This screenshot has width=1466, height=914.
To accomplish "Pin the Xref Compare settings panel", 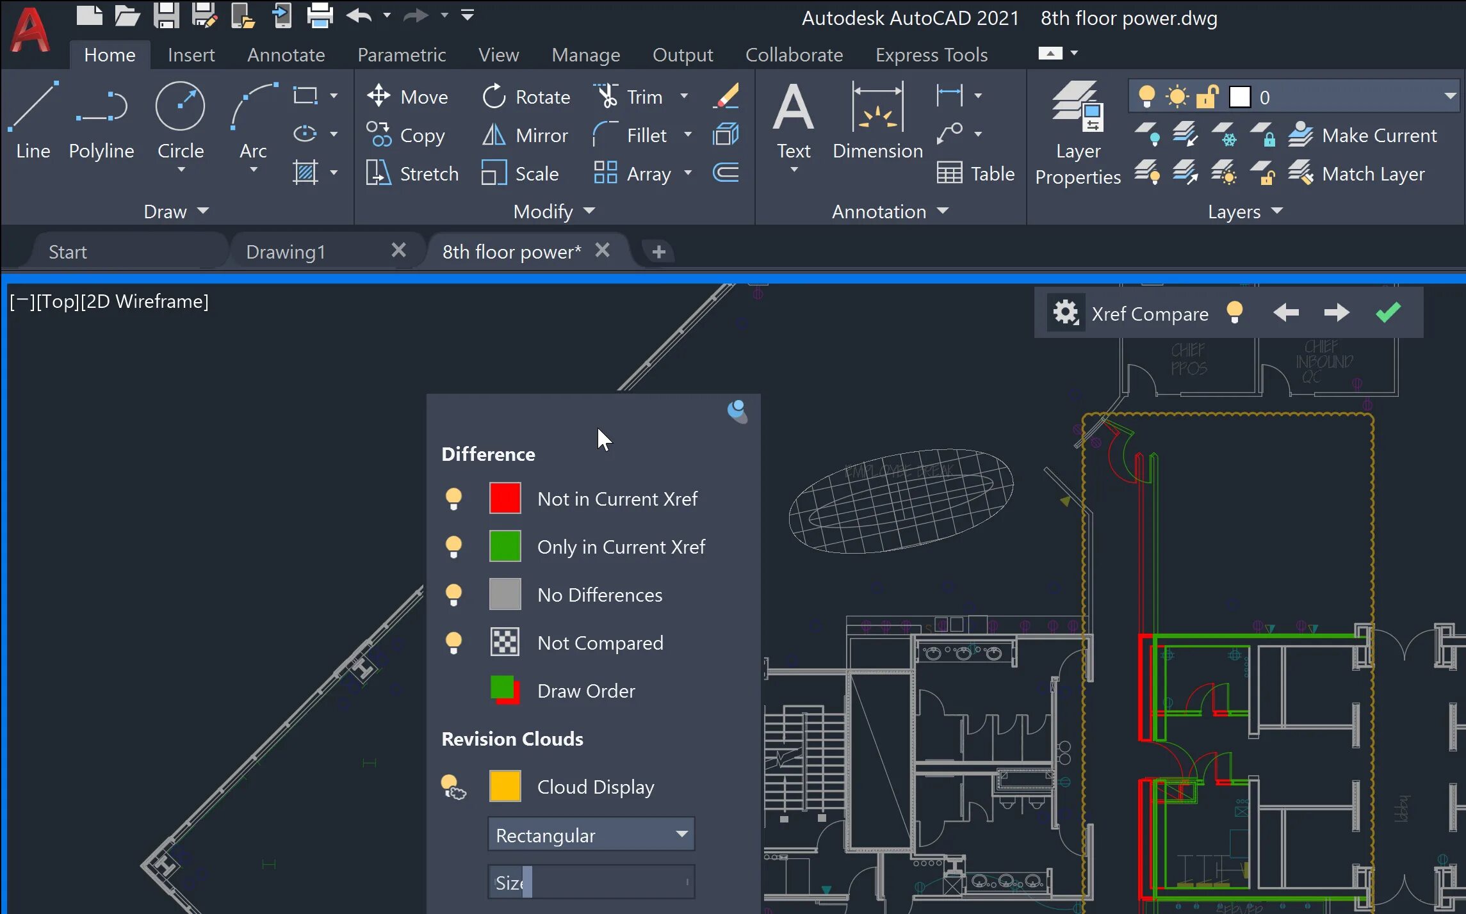I will pos(737,411).
